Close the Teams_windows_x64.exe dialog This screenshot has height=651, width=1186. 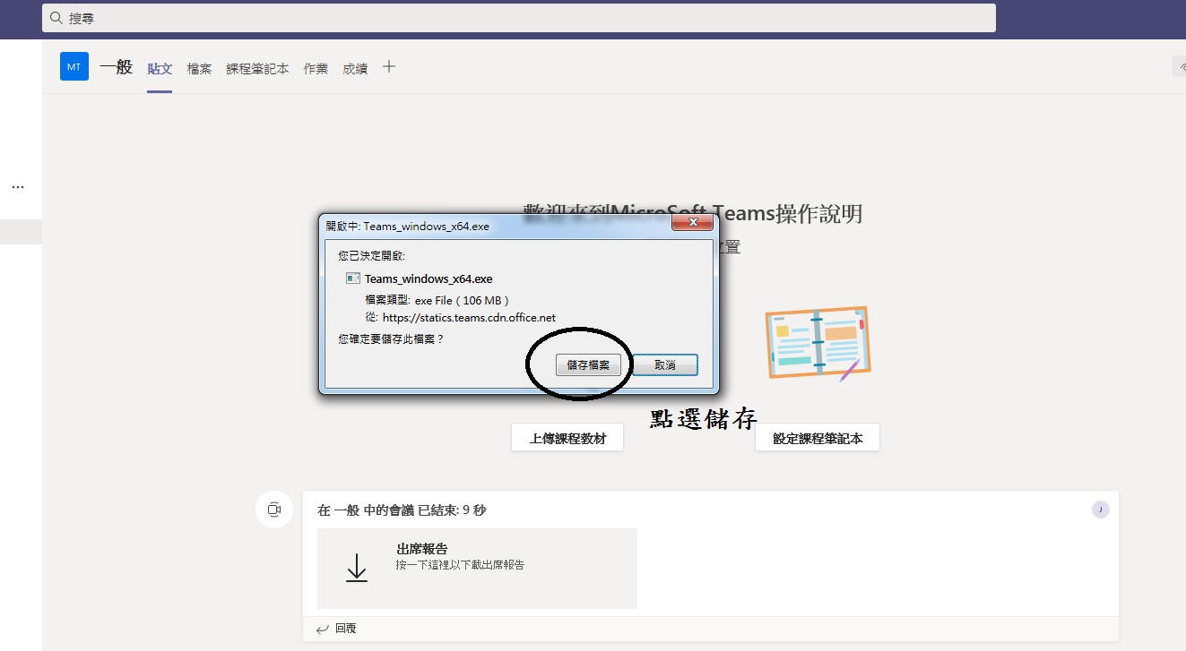pyautogui.click(x=692, y=223)
